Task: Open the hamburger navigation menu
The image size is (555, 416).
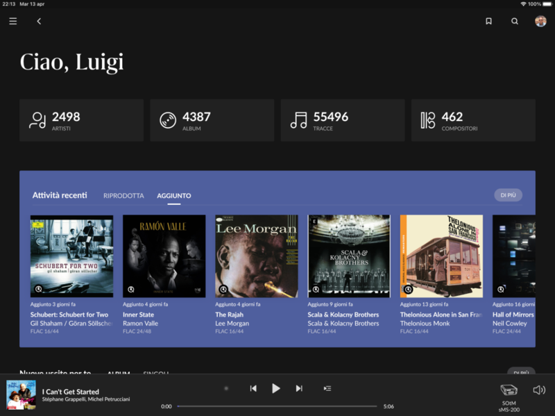Action: click(x=13, y=22)
